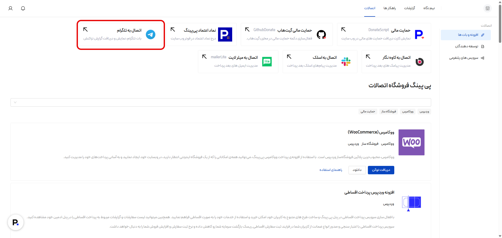Click the WooCommerce logo thumbnail
The image size is (502, 238).
point(412,142)
